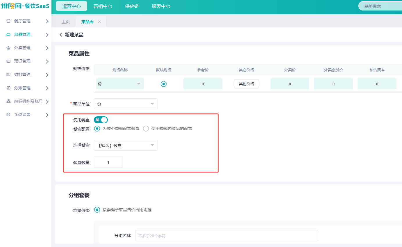Select 使用套餐内菜品的配置 radio option
402x247 pixels.
146,129
